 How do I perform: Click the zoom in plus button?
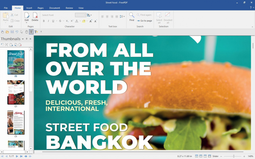[x=244, y=156]
